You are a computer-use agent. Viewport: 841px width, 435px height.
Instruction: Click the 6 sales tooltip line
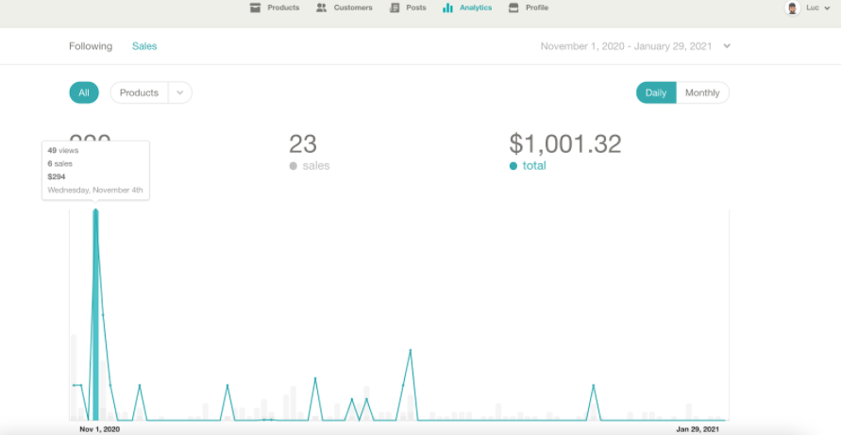59,163
